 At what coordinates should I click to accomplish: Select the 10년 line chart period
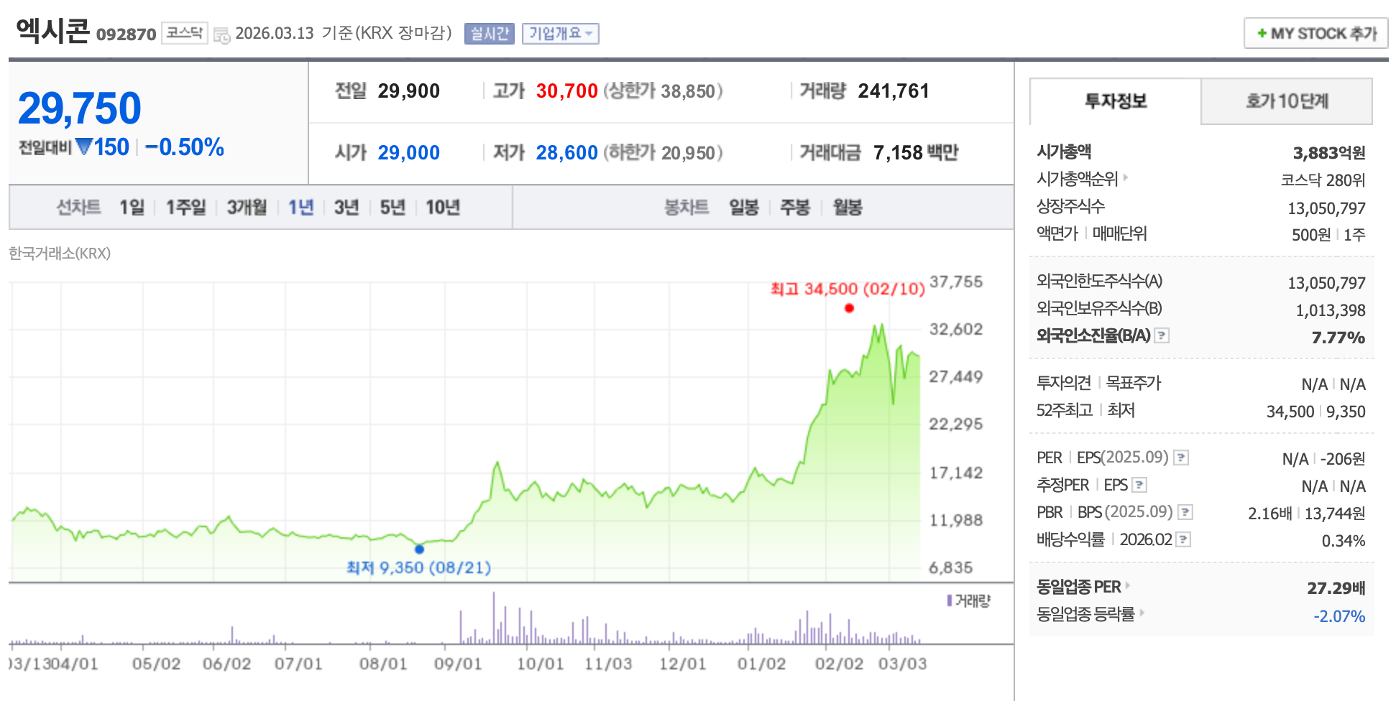coord(443,208)
